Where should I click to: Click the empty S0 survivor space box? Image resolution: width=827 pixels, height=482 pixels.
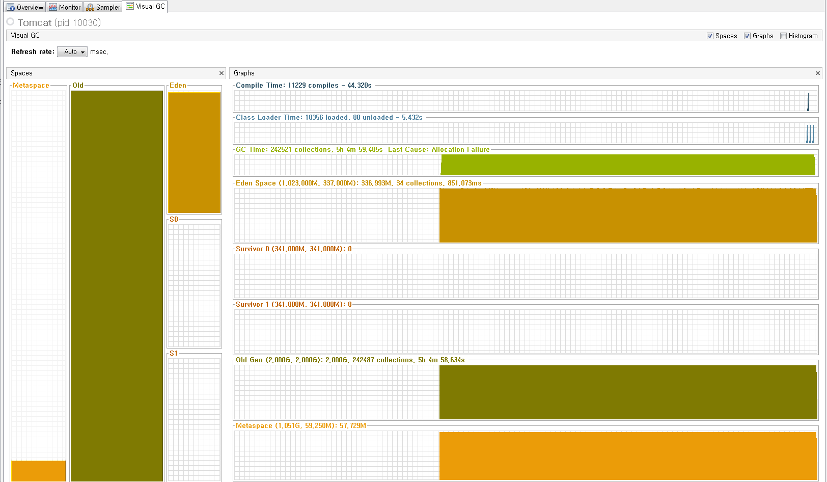click(195, 285)
